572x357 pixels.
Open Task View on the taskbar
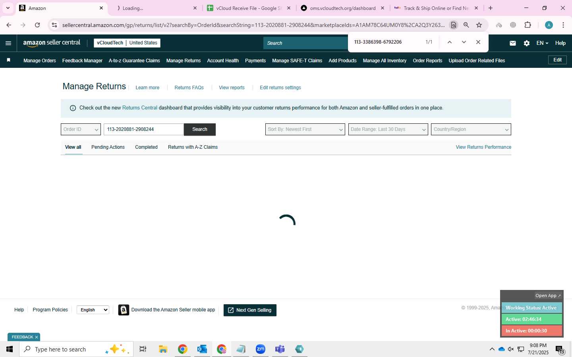143,349
